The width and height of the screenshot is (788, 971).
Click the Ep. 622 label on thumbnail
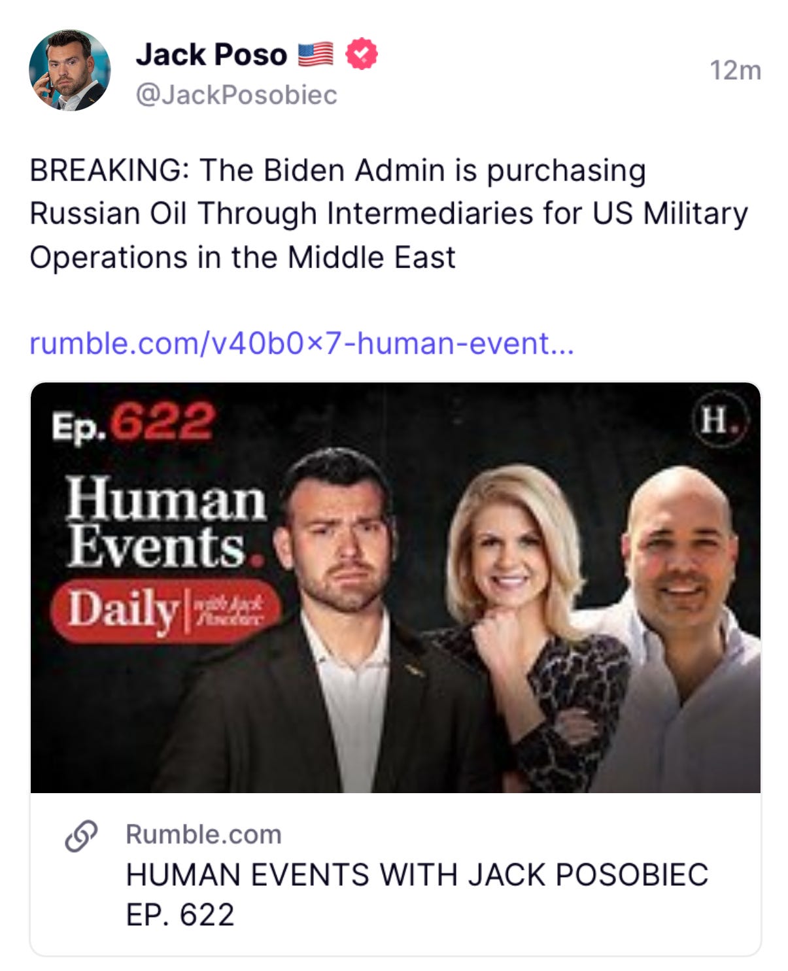coord(133,423)
